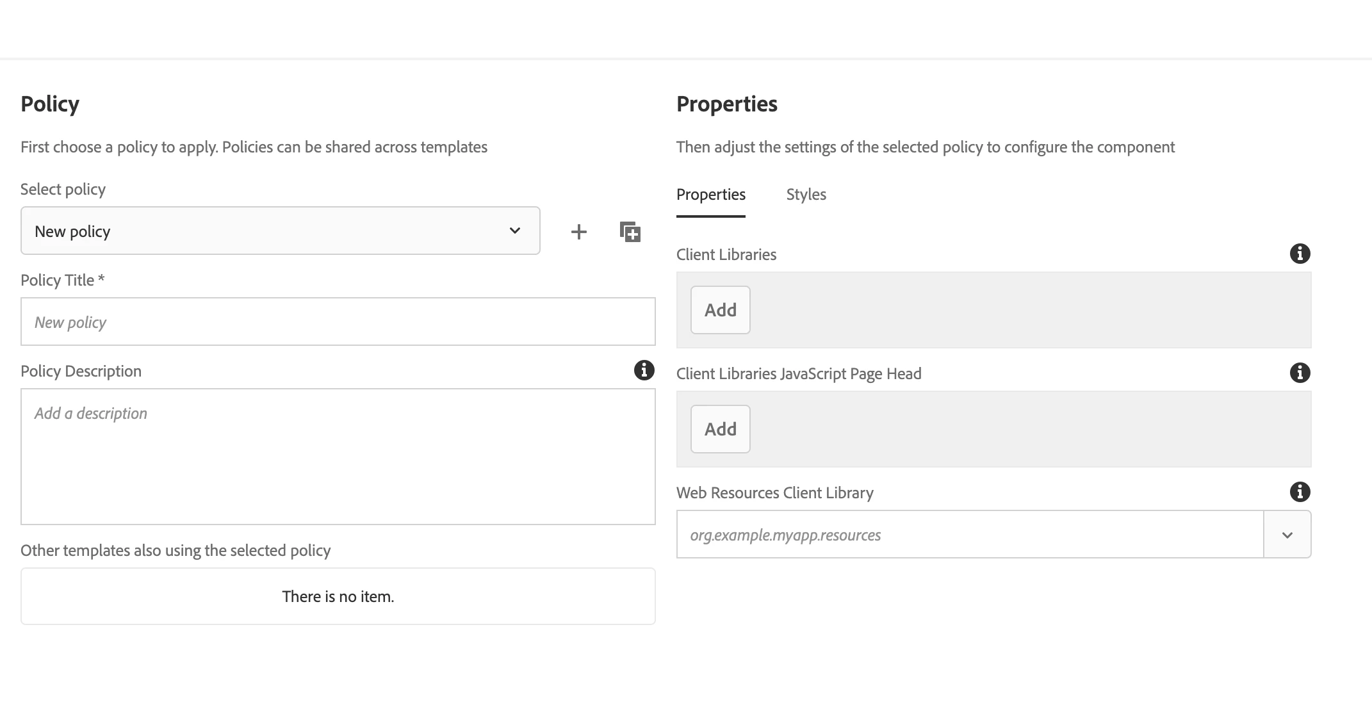The image size is (1372, 716).
Task: Click the 'There is no item' list
Action: tap(338, 596)
